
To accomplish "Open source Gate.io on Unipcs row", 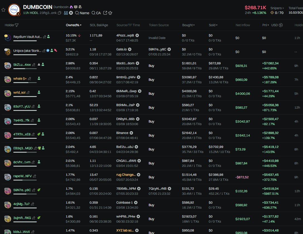I will point(121,49).
